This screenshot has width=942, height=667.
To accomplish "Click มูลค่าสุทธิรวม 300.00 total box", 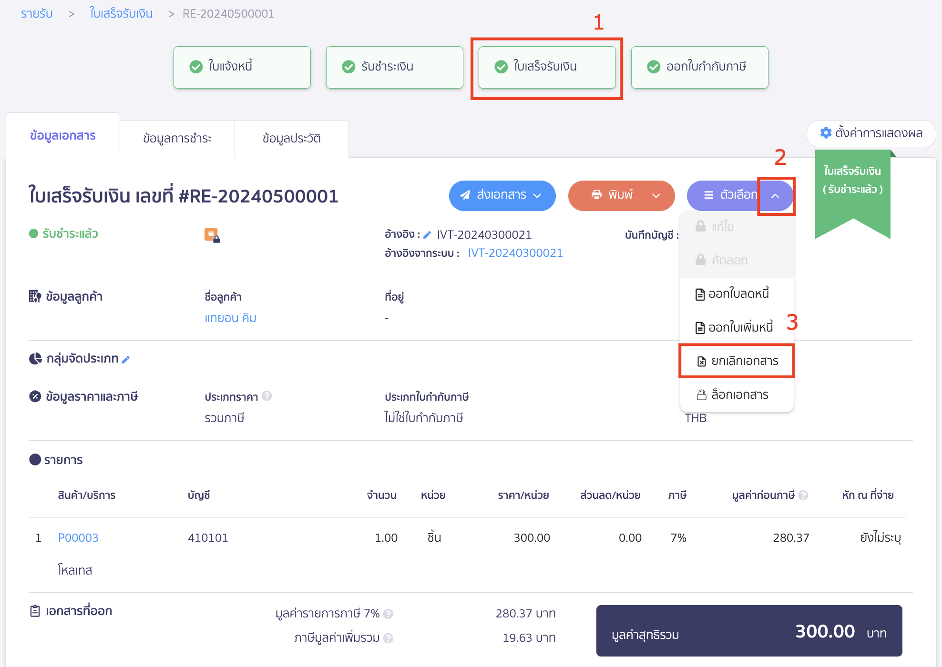I will (749, 631).
